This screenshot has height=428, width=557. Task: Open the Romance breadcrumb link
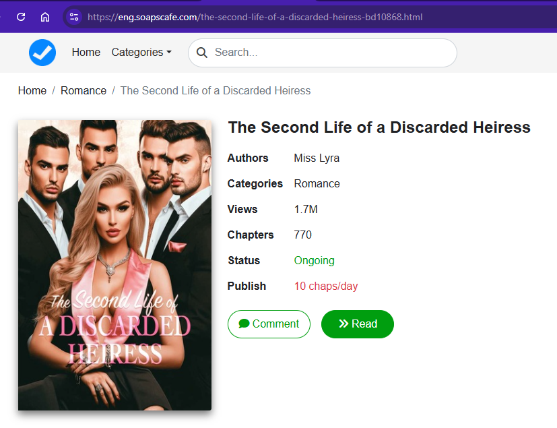point(84,90)
